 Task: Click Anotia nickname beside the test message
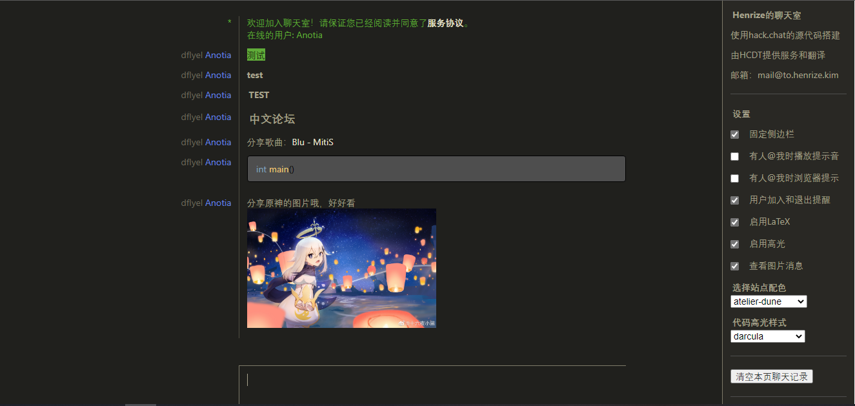pos(218,75)
